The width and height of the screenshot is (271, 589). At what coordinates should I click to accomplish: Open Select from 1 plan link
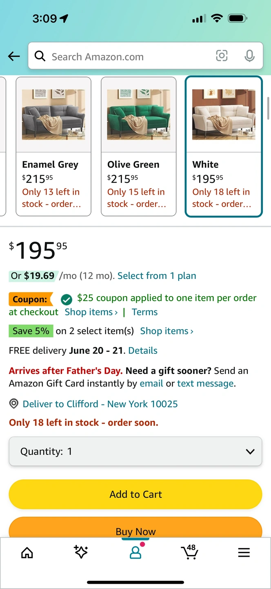tap(157, 276)
